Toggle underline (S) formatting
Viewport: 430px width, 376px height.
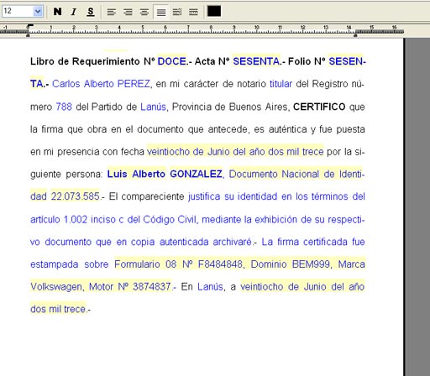[91, 12]
